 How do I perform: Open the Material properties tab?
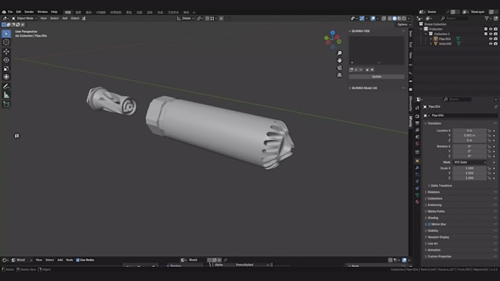tap(417, 202)
